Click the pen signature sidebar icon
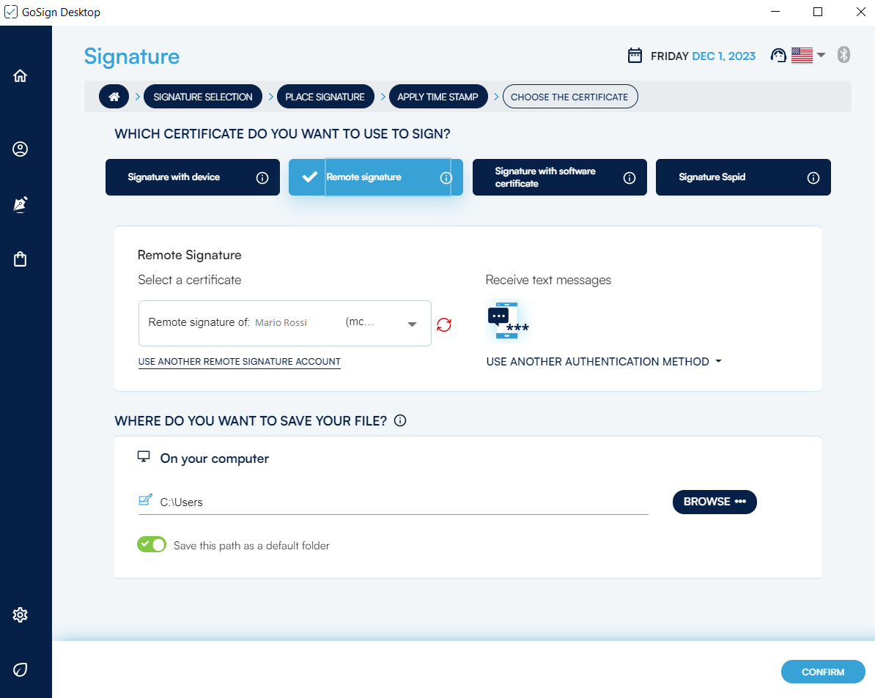Screen dimensions: 875x698 (x=21, y=204)
